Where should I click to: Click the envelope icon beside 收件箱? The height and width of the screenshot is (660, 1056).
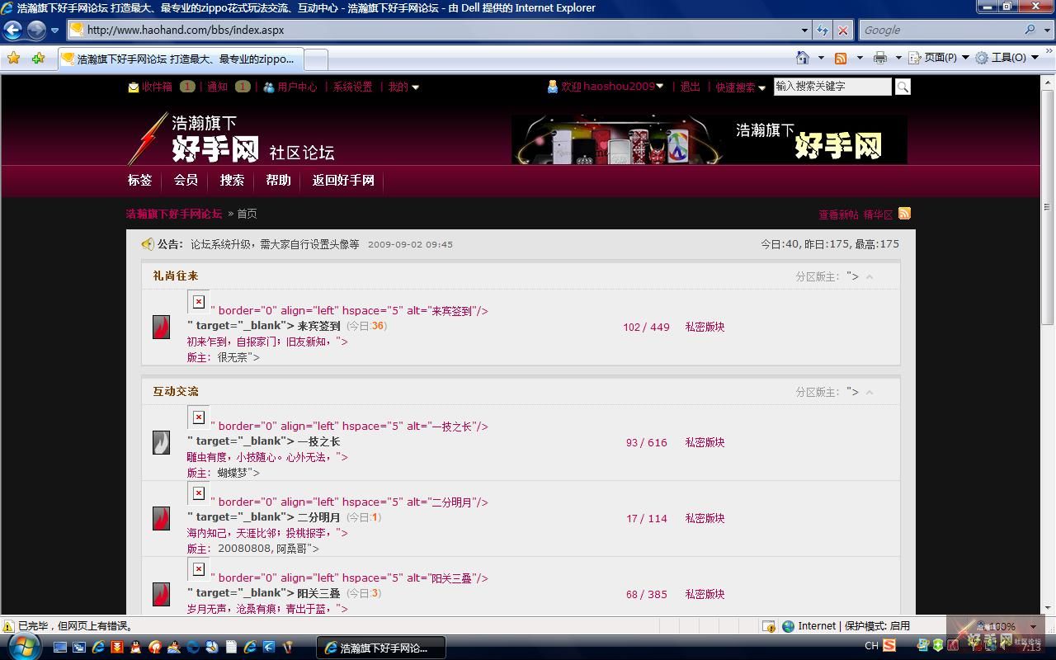coord(134,87)
